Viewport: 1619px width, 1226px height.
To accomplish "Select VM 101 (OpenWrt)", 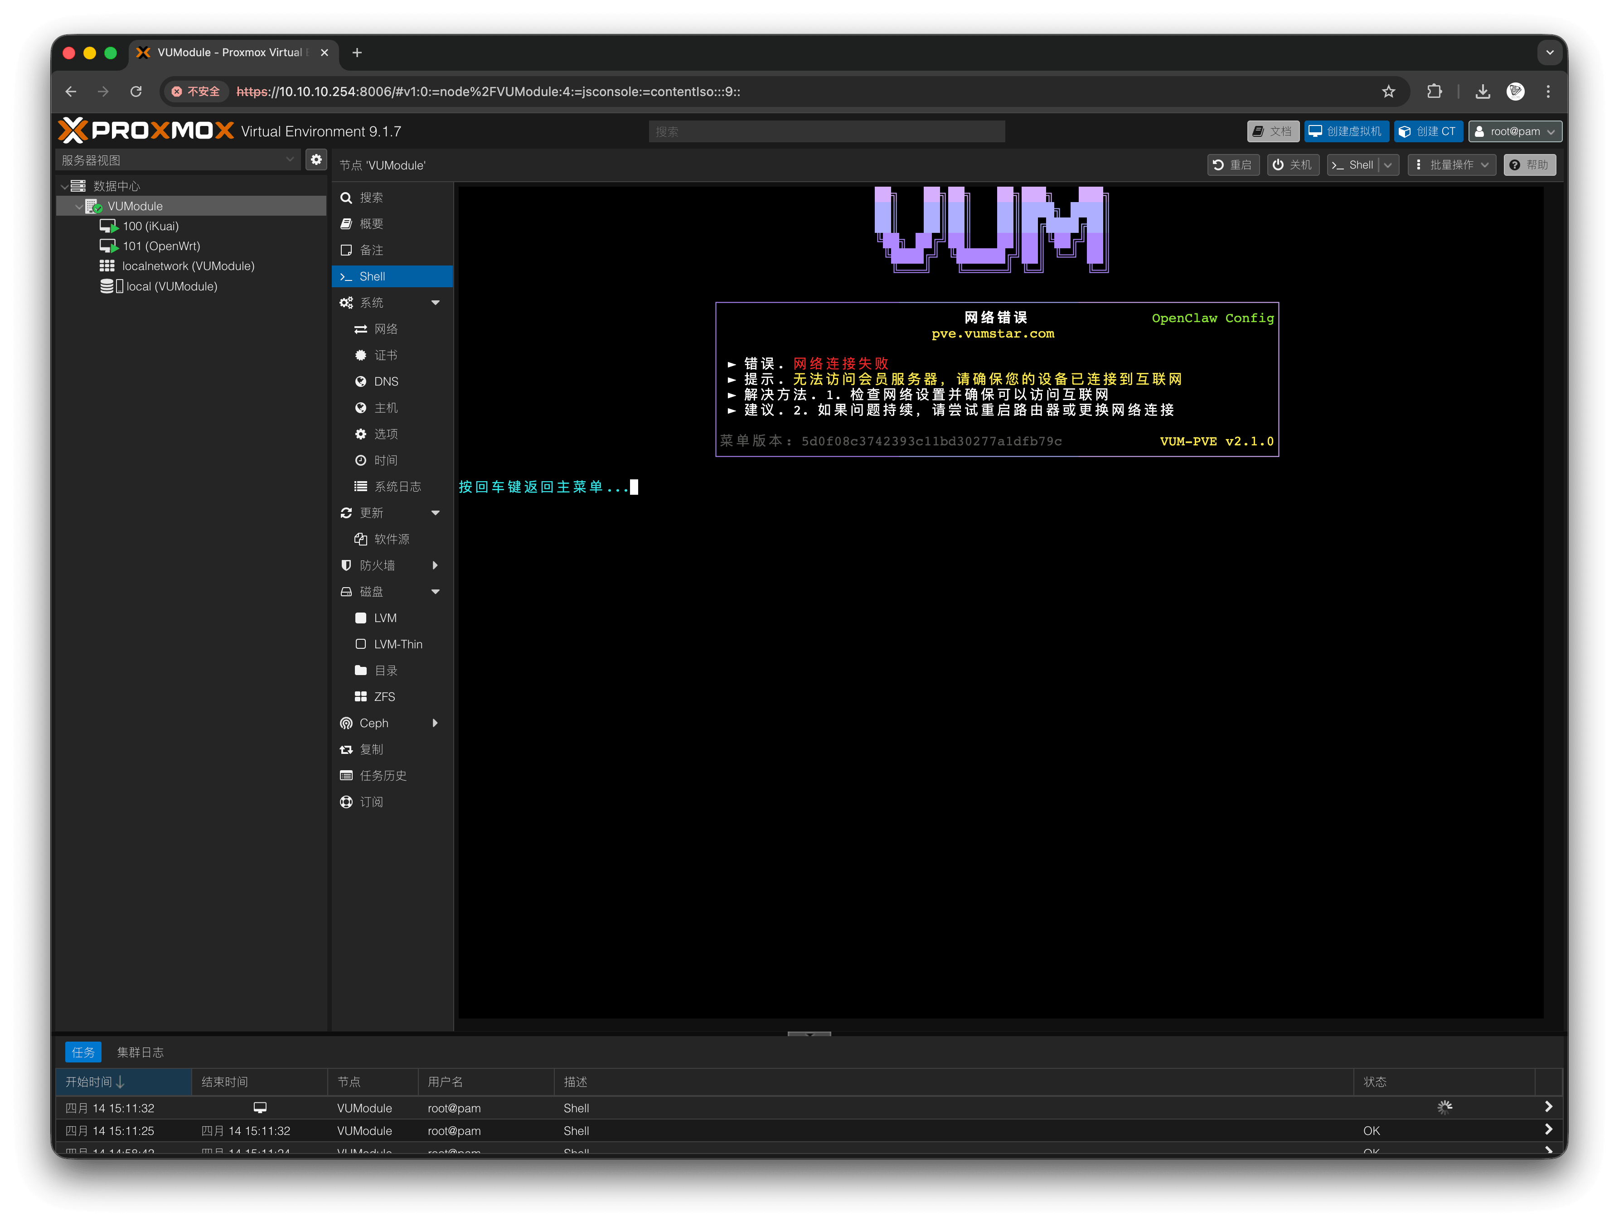I will pyautogui.click(x=161, y=246).
